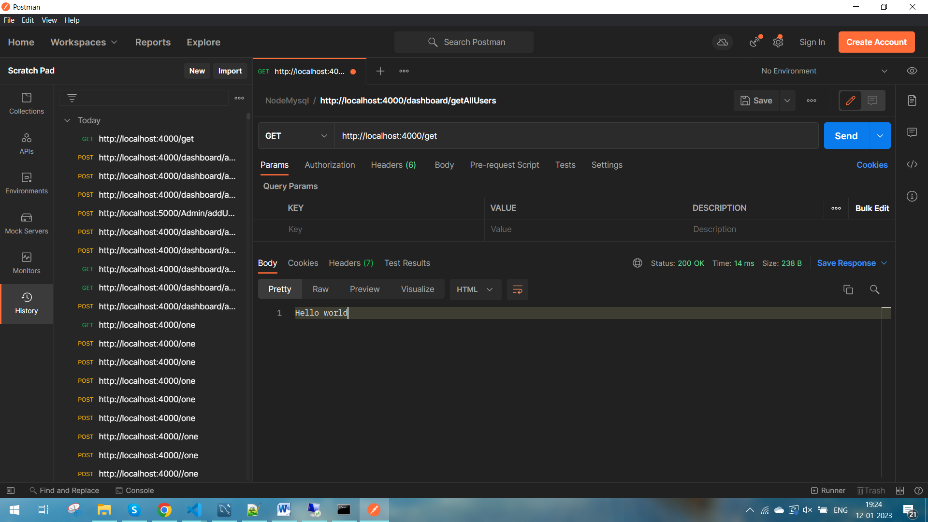This screenshot has width=928, height=522.
Task: Select the Raw response view tab
Action: click(320, 289)
